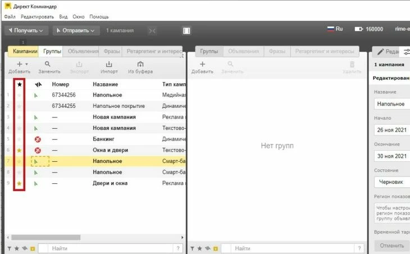Open the Редактировать menu
This screenshot has width=410, height=254.
38,17
